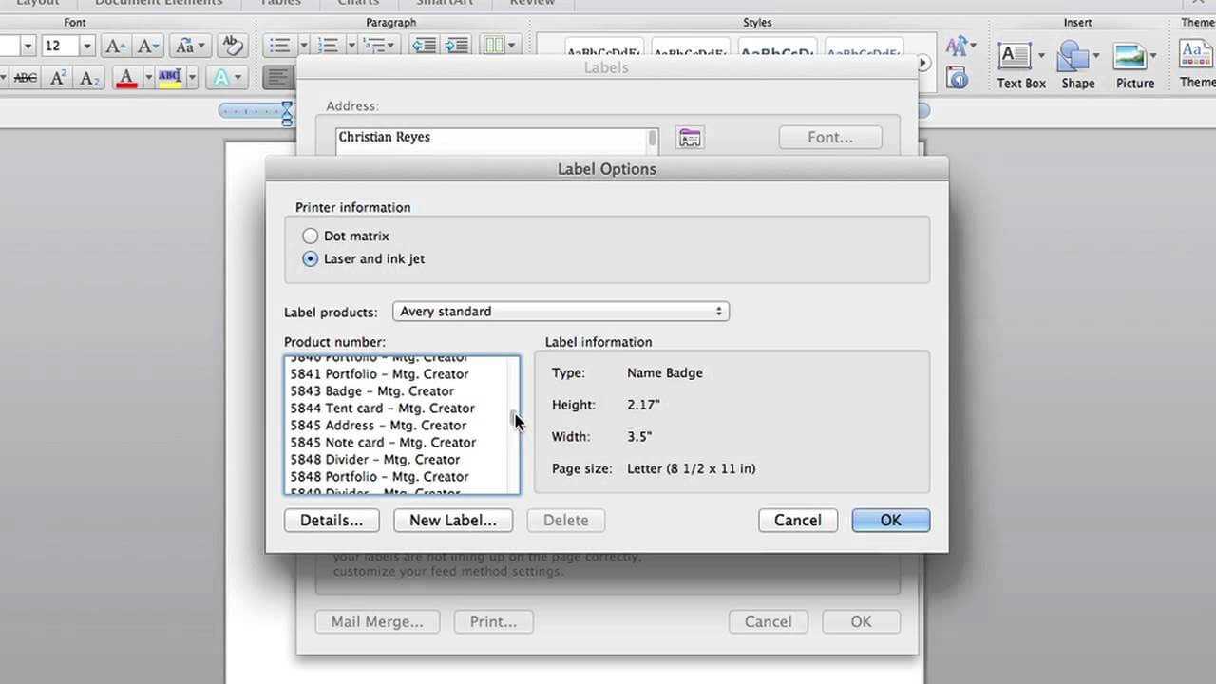
Task: Select 5844 Tent card in product list
Action: [x=382, y=408]
